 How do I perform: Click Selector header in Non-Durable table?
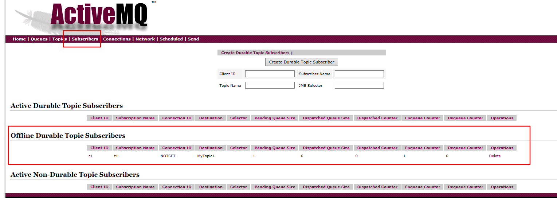(239, 187)
